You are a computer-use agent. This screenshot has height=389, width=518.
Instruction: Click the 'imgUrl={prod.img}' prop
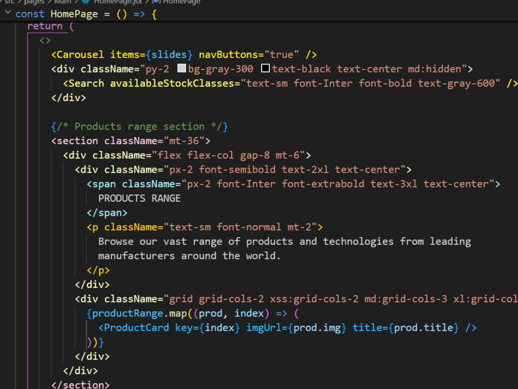pyautogui.click(x=296, y=328)
